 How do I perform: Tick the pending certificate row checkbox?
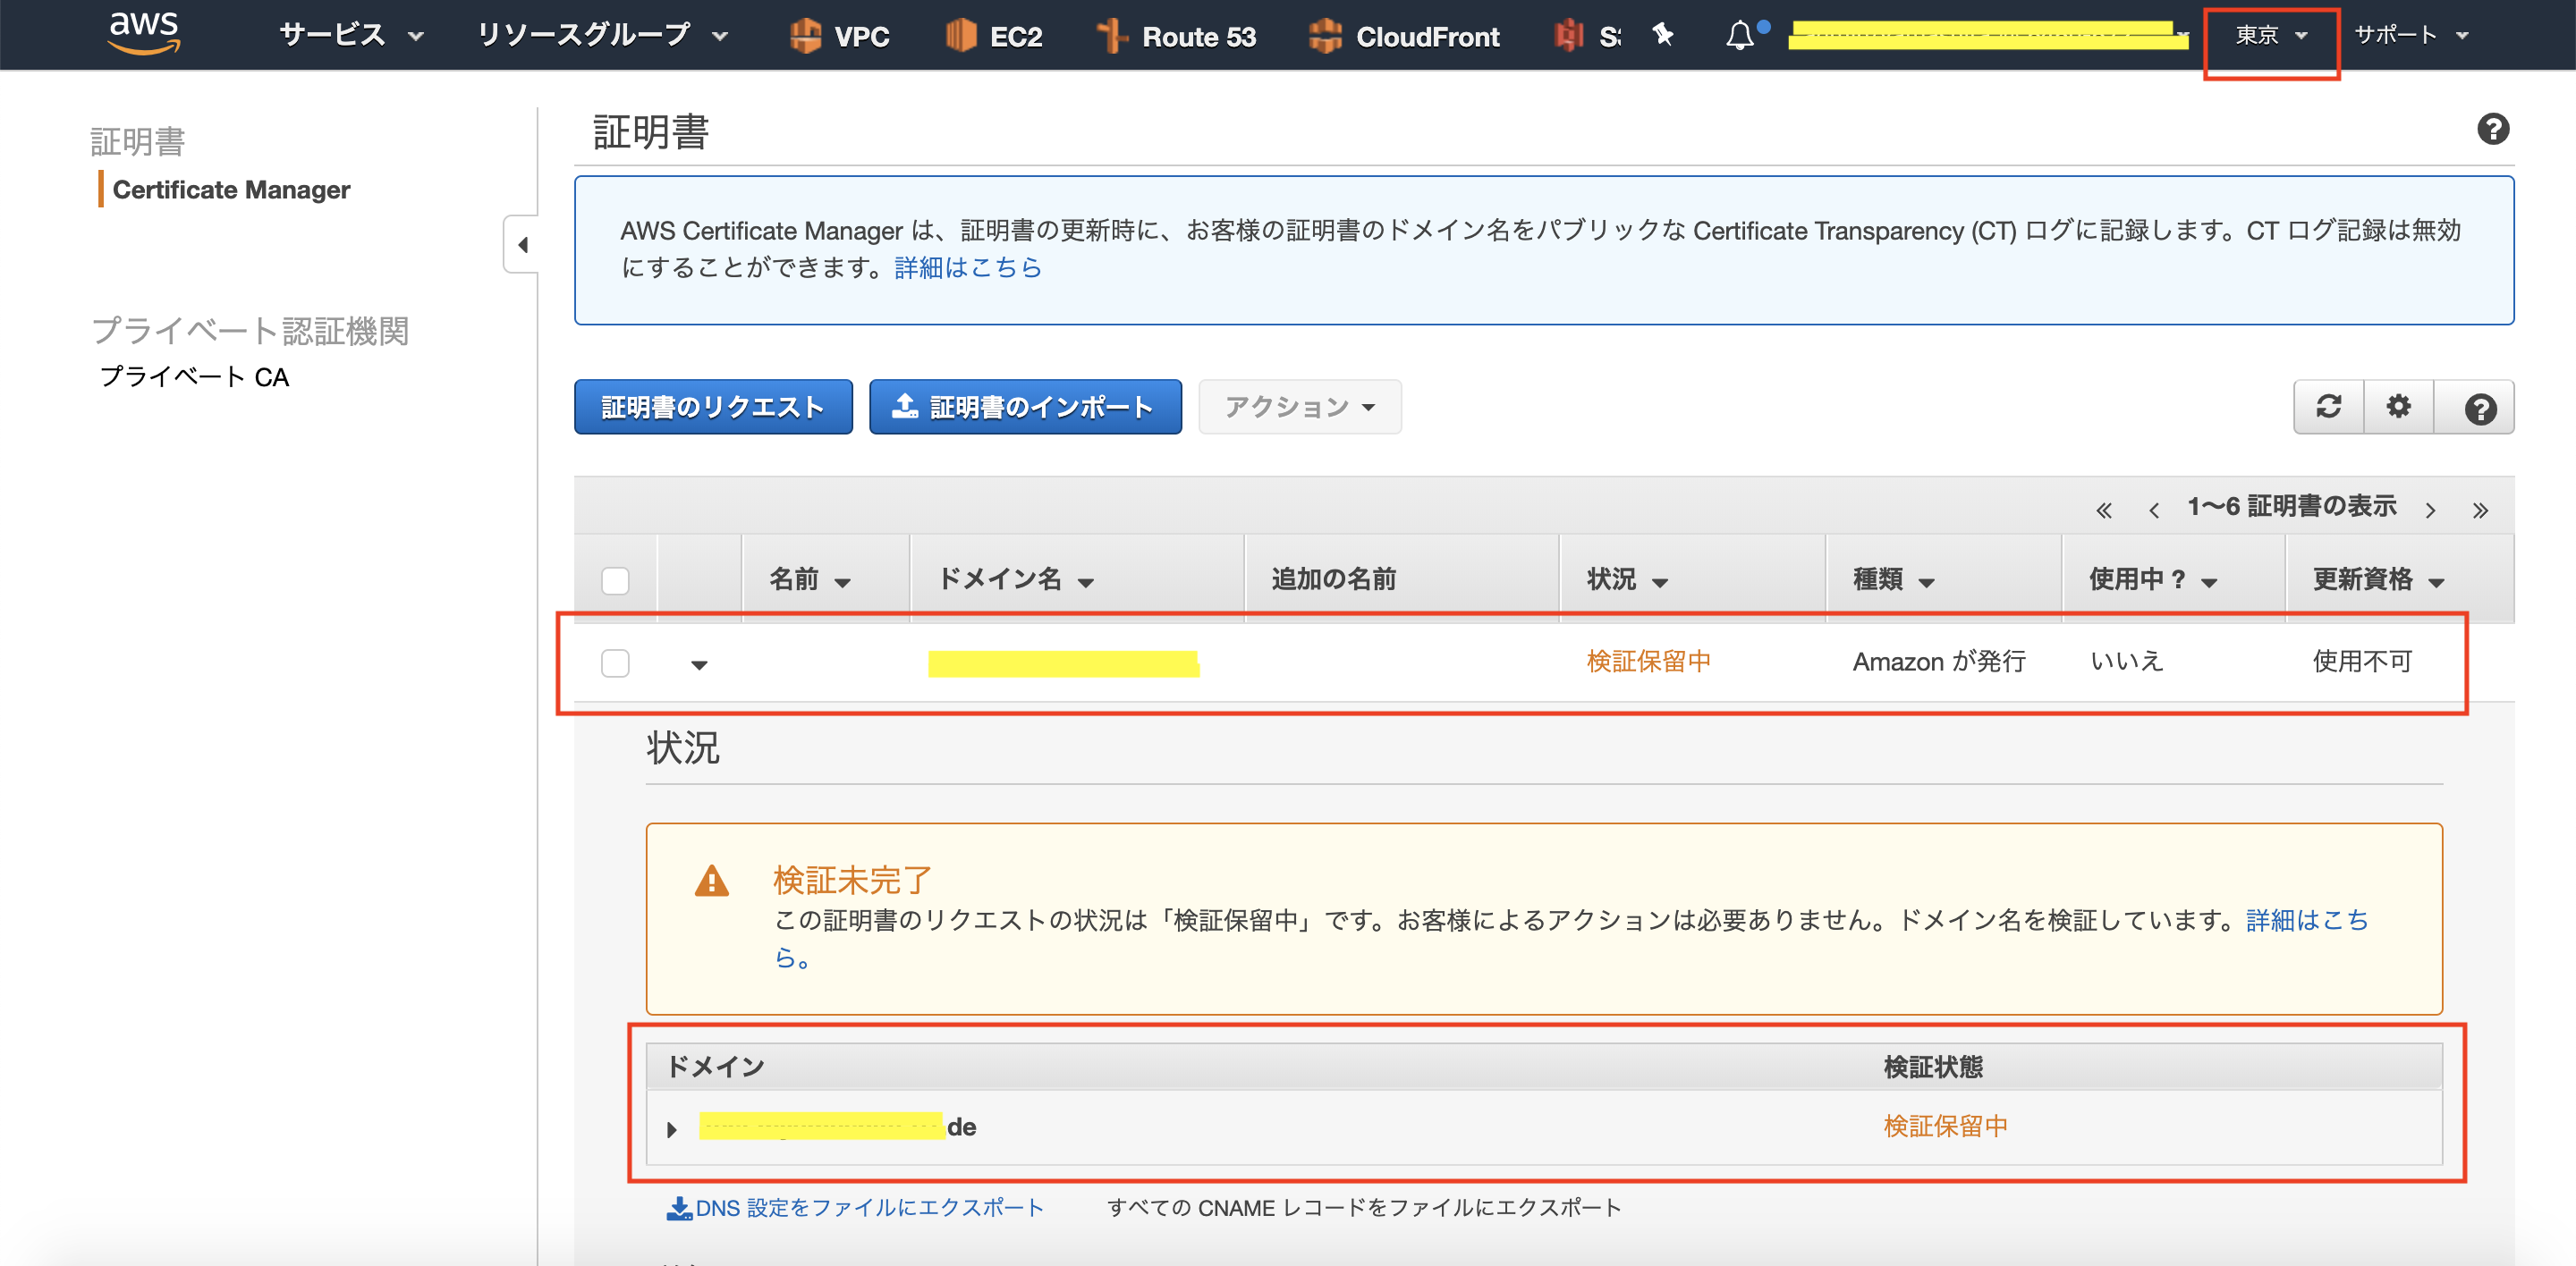click(x=615, y=663)
